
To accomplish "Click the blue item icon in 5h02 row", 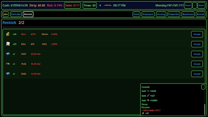I will pyautogui.click(x=8, y=74).
